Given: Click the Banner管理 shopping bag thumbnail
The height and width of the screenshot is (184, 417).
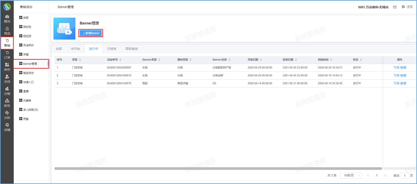Looking at the screenshot, I should (64, 29).
